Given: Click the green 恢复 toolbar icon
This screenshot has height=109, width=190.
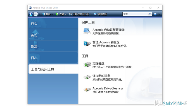Looking at the screenshot, I should [57, 14].
